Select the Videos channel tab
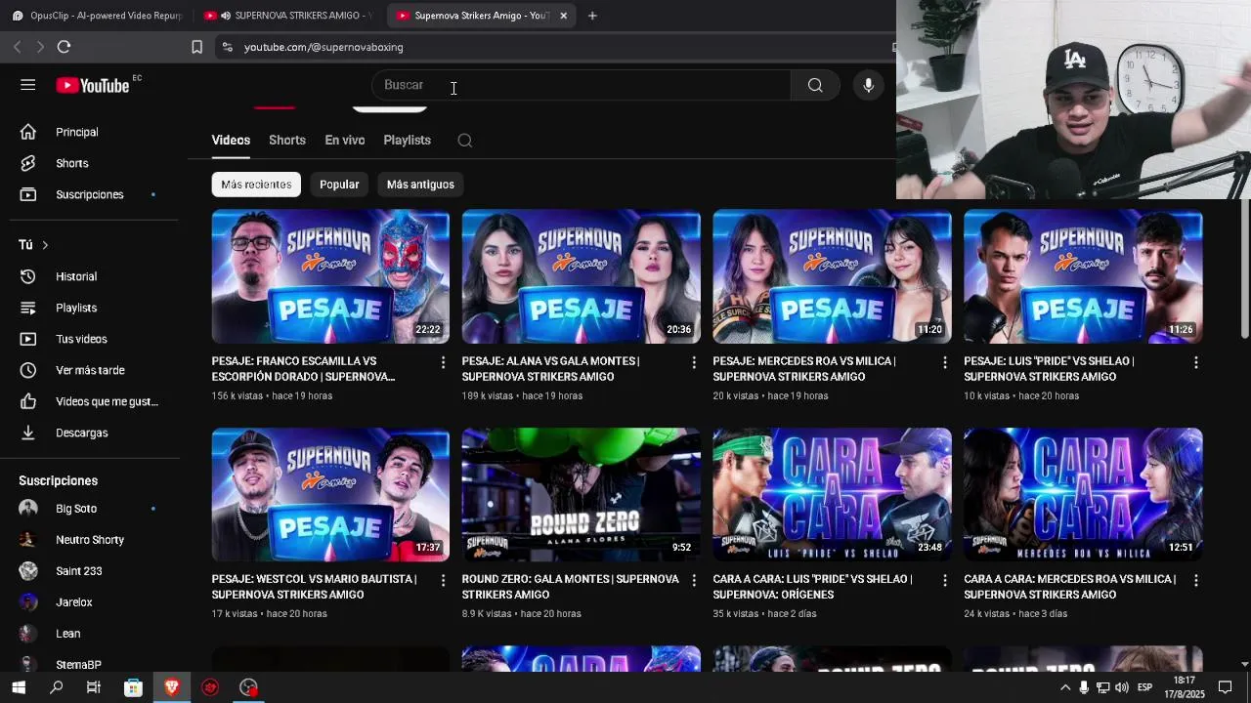This screenshot has height=703, width=1251. click(231, 141)
